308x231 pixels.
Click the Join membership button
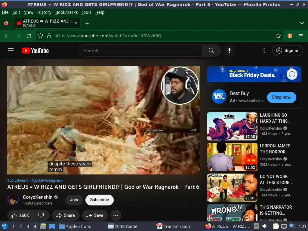coord(74,200)
